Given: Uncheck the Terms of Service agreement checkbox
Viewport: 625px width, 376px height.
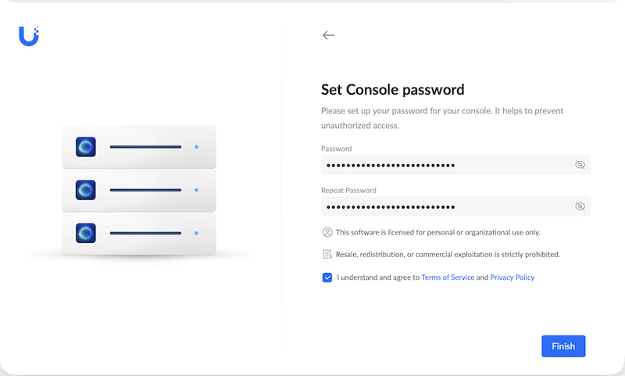Looking at the screenshot, I should [327, 278].
